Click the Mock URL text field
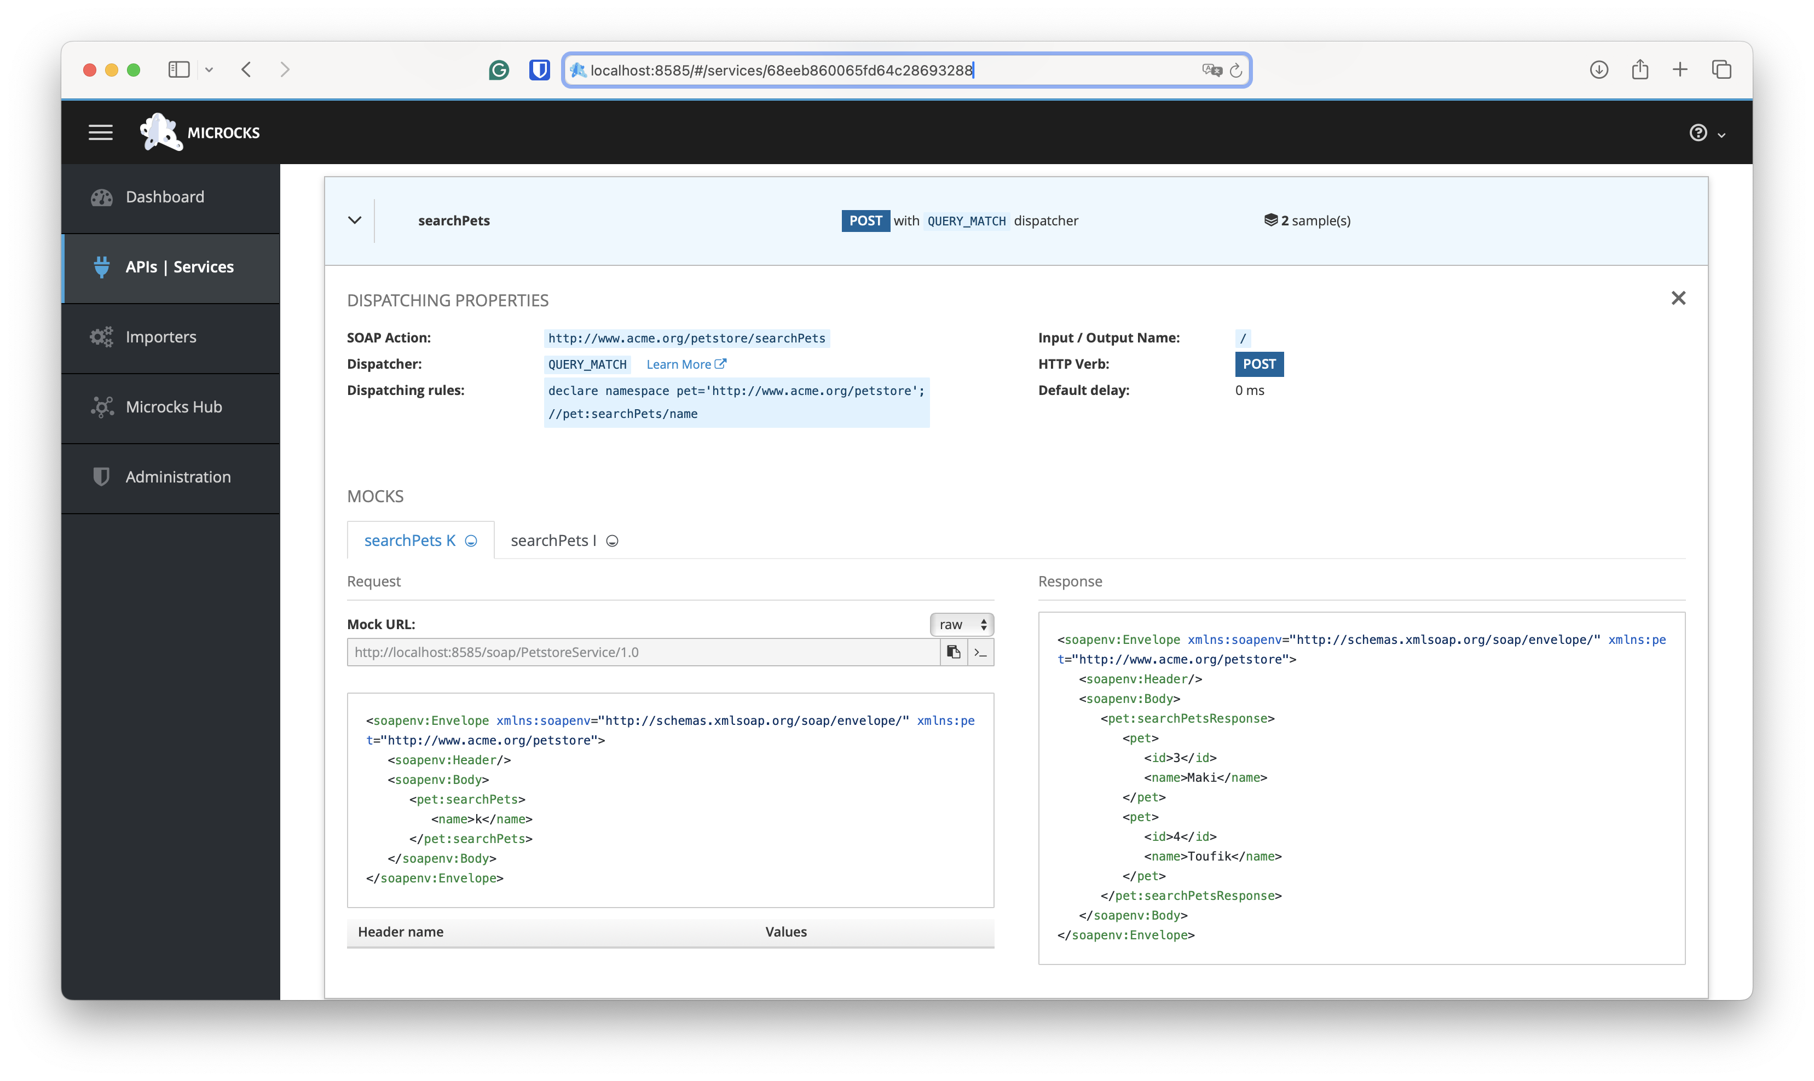The image size is (1814, 1081). tap(642, 652)
